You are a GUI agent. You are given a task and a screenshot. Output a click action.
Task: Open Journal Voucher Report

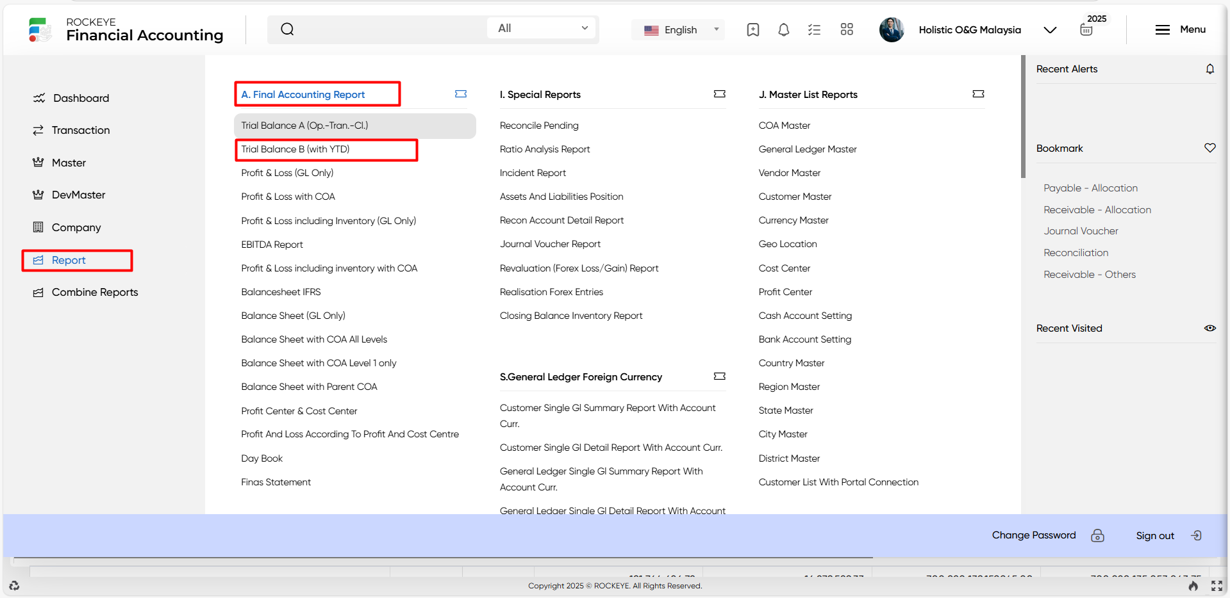(x=550, y=244)
